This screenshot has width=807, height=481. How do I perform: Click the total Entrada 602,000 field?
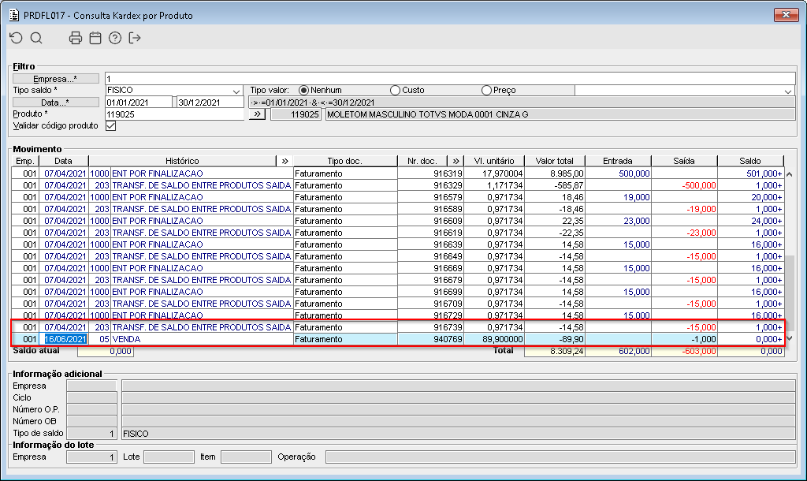tap(618, 351)
